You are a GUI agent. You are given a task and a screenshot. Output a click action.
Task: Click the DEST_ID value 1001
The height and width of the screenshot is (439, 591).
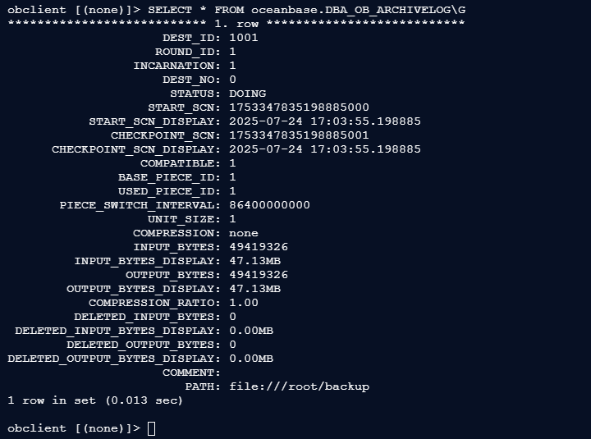coord(244,38)
